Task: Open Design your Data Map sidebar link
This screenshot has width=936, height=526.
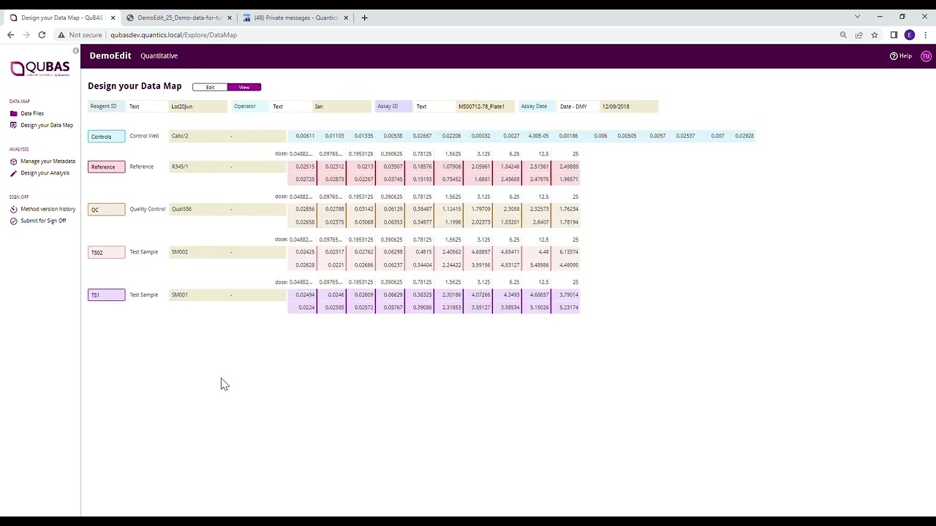Action: 47,125
